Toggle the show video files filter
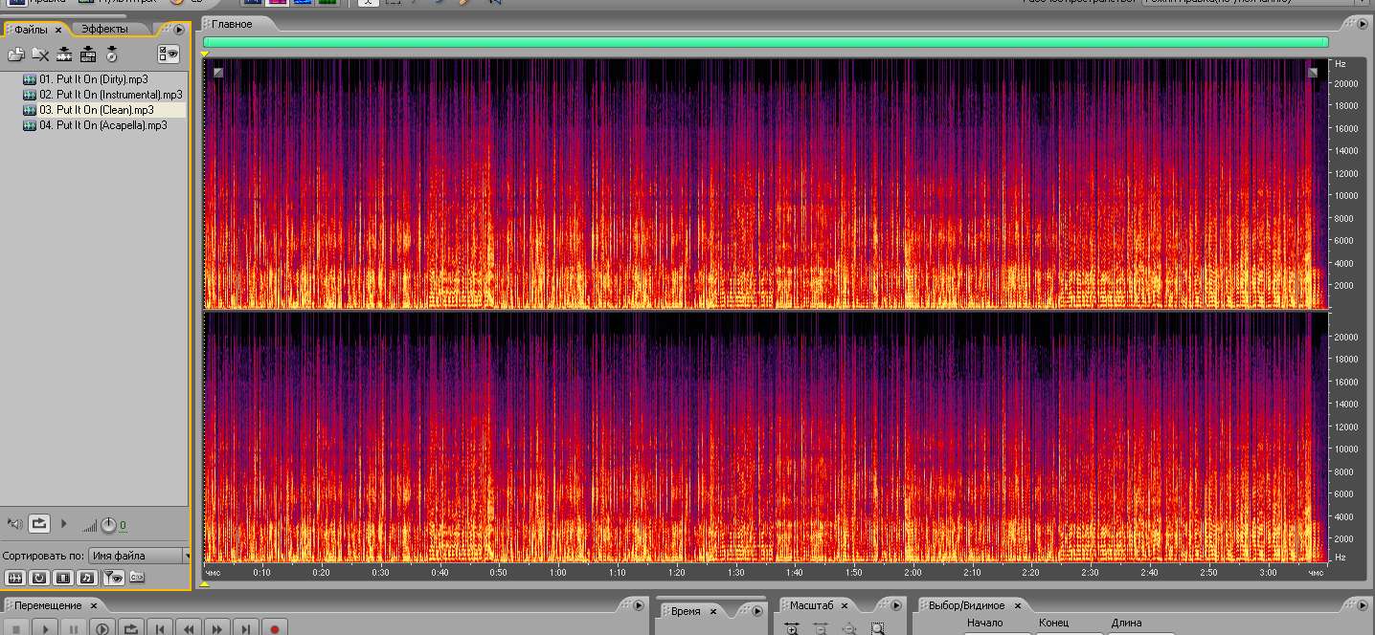 [63, 577]
